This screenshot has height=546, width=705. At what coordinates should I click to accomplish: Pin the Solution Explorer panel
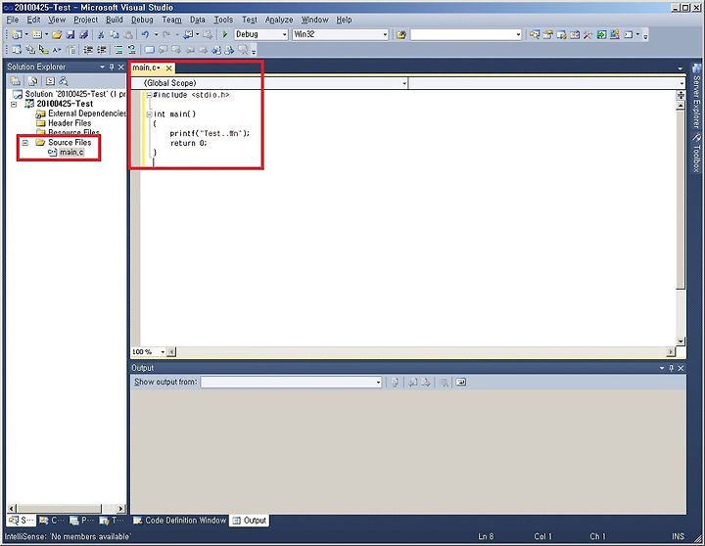112,67
